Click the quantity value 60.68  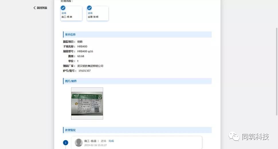point(81,56)
